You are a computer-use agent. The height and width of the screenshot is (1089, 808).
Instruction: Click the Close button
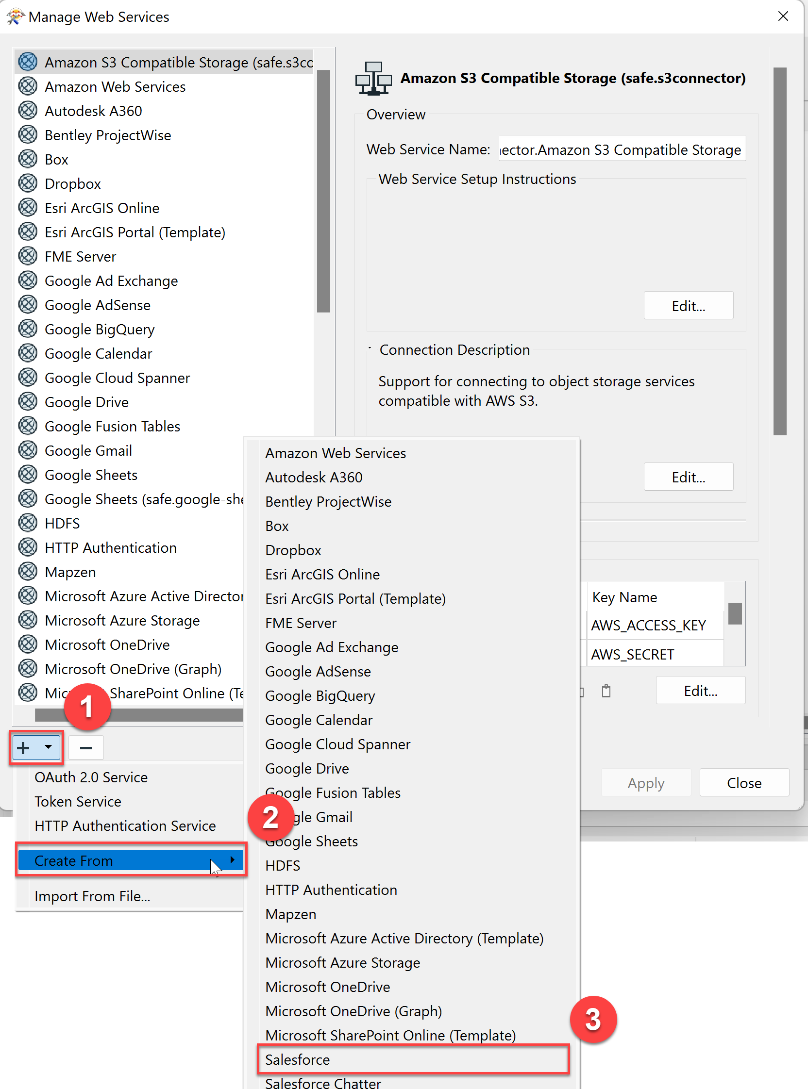tap(744, 783)
